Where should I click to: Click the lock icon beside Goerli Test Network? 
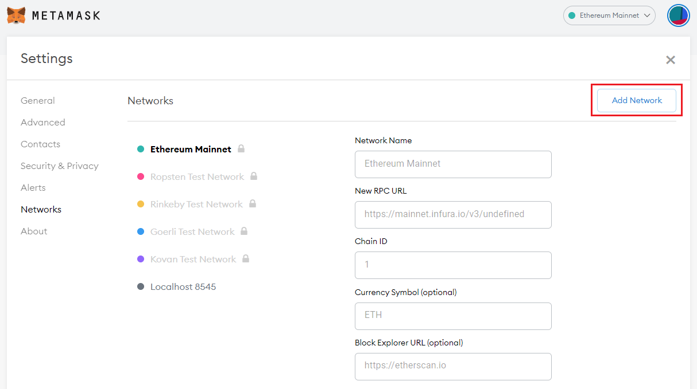coord(244,231)
